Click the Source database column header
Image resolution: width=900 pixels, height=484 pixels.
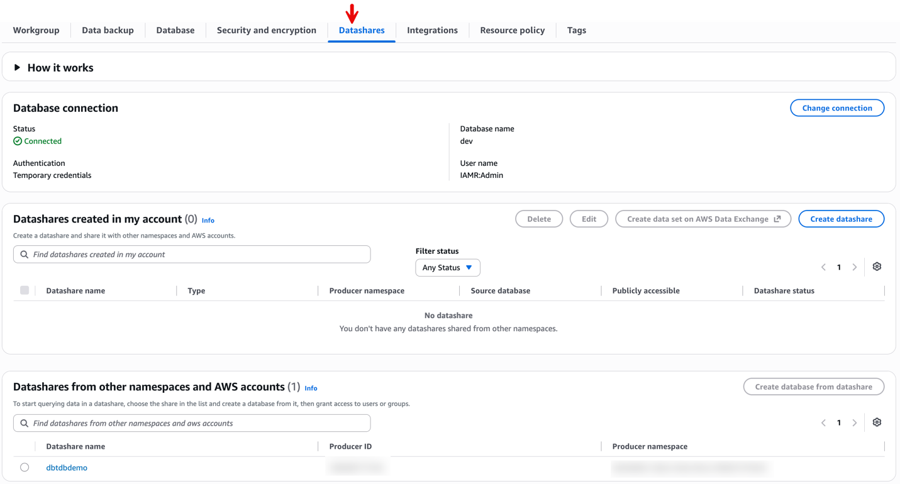(x=501, y=290)
